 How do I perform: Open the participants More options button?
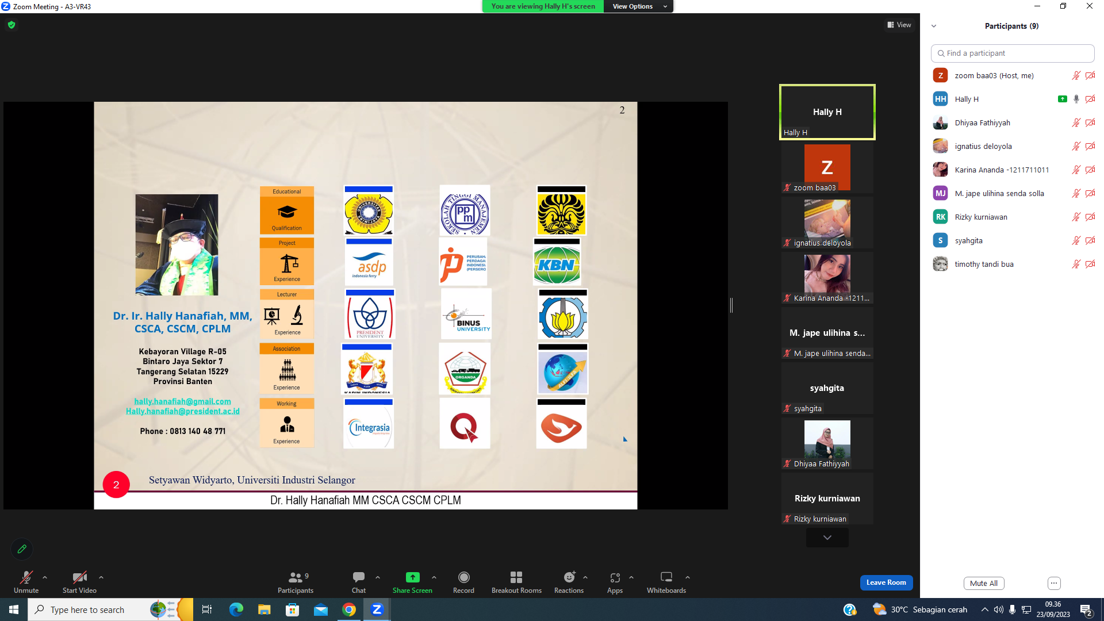1054,583
